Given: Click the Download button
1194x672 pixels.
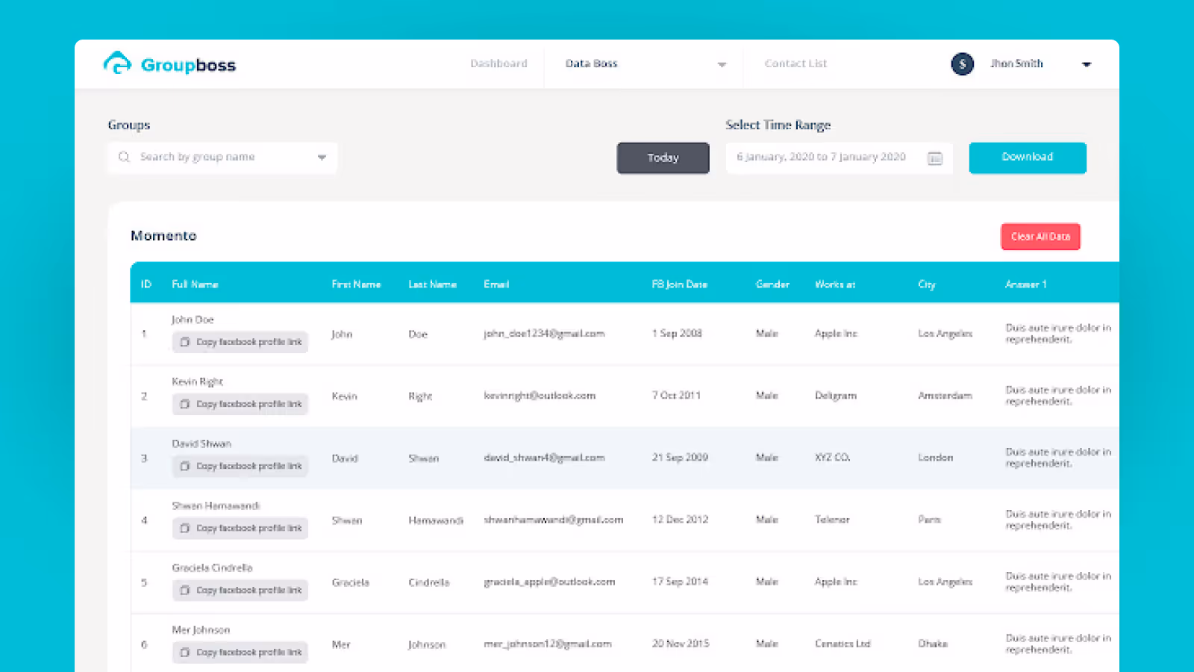Looking at the screenshot, I should click(1028, 158).
